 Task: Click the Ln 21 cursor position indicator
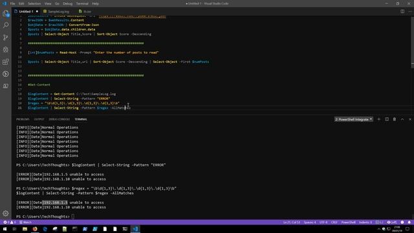pos(292,222)
